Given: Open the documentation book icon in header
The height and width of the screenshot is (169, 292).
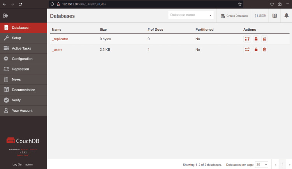Looking at the screenshot, I should pyautogui.click(x=274, y=16).
